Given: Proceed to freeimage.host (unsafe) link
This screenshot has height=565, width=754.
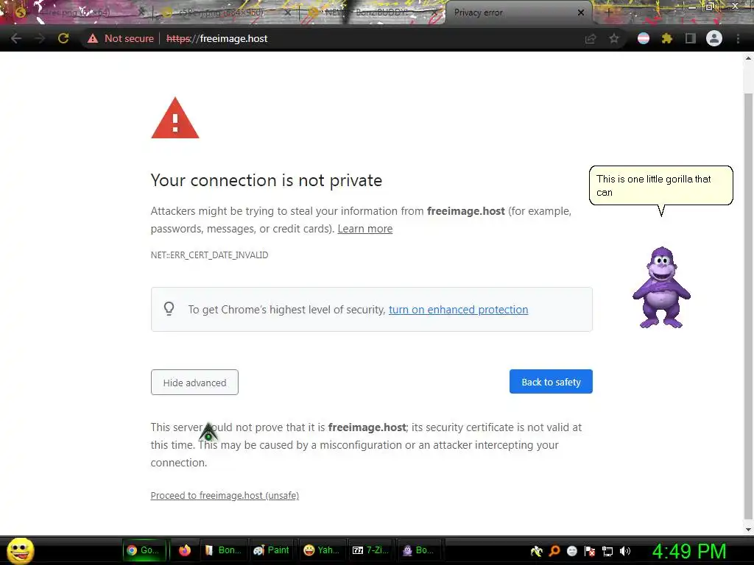Looking at the screenshot, I should point(225,495).
